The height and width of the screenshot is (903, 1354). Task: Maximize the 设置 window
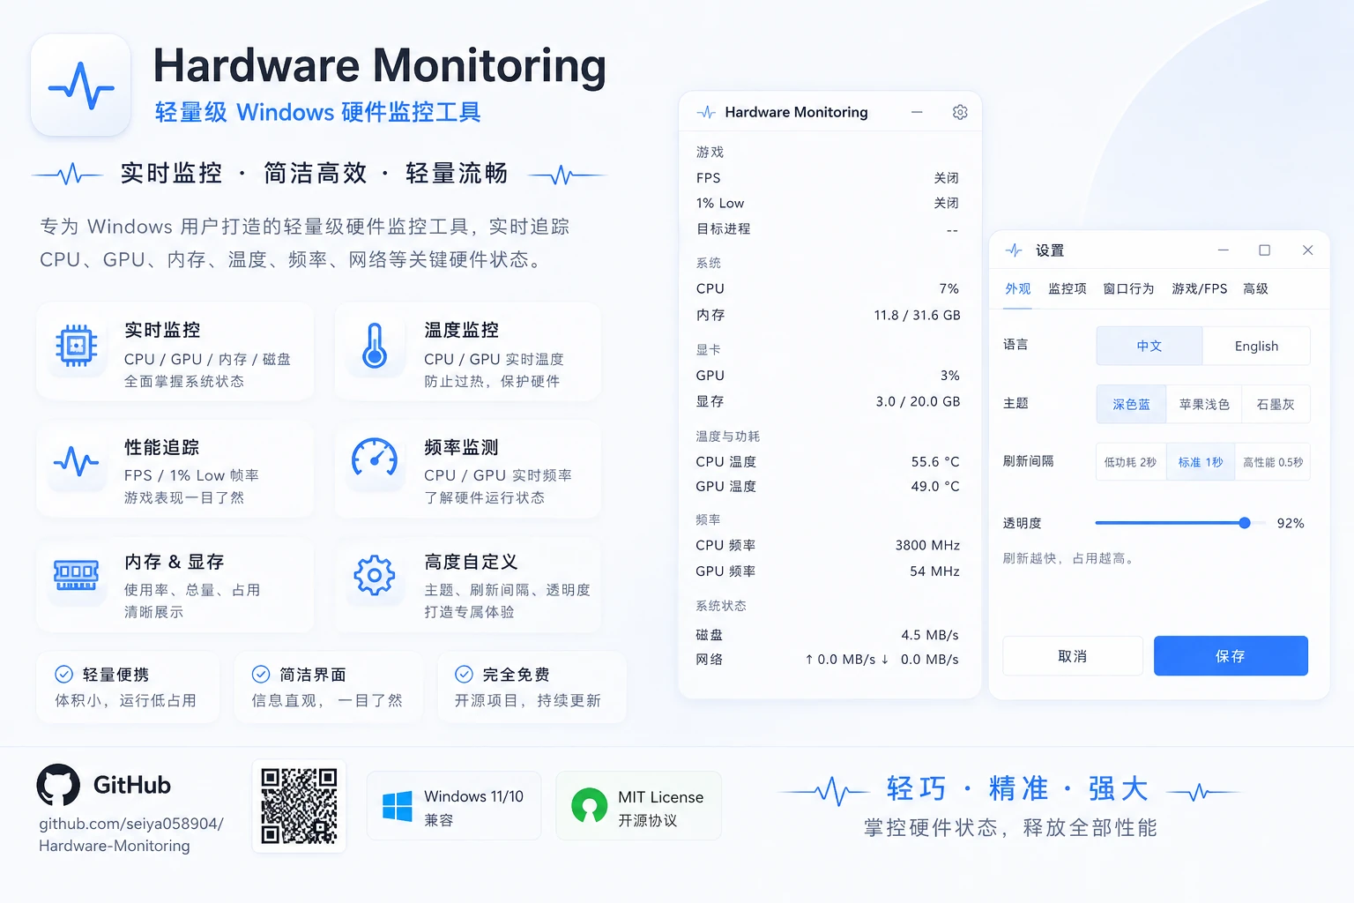(x=1265, y=250)
